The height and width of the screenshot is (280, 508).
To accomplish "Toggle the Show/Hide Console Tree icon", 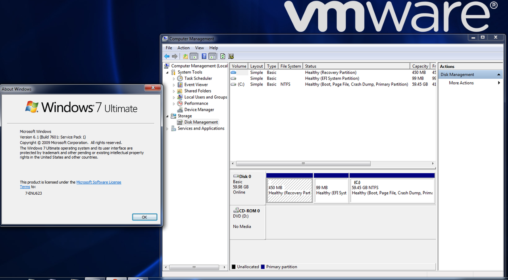I will (194, 56).
